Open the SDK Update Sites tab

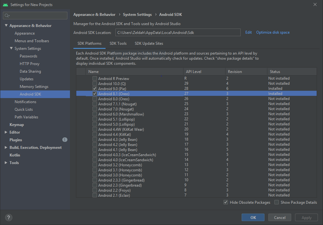click(x=149, y=43)
